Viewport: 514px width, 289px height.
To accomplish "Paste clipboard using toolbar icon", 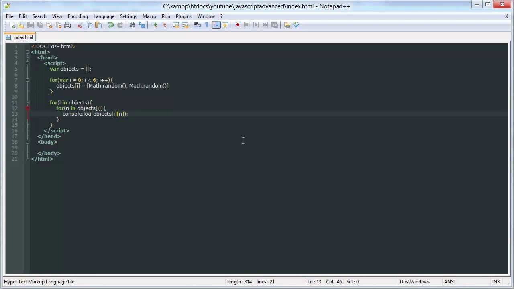I will [x=98, y=25].
